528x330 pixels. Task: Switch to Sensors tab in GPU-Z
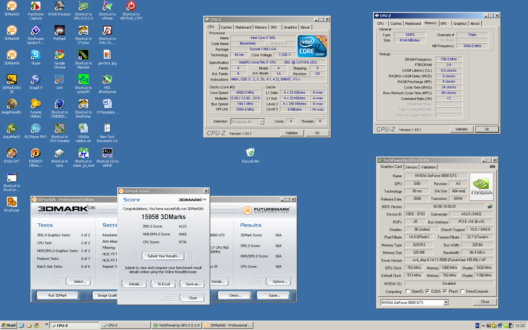point(411,167)
